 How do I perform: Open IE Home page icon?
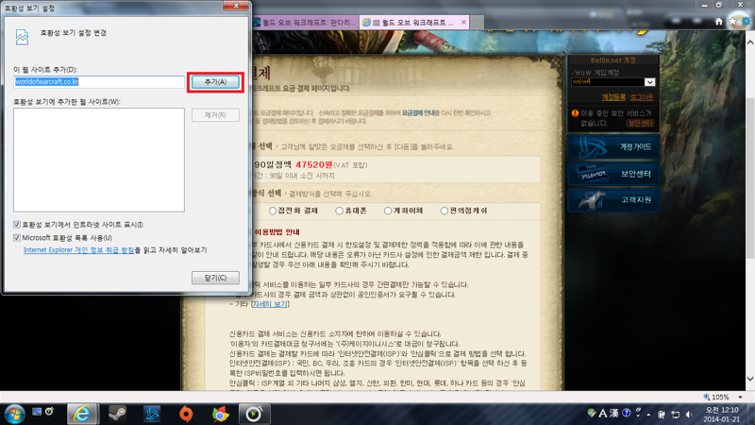tap(719, 22)
